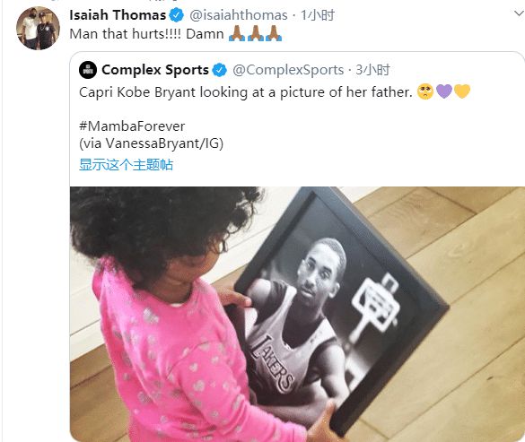The width and height of the screenshot is (525, 442).
Task: Open the quoted tweet photo
Action: pos(297,314)
